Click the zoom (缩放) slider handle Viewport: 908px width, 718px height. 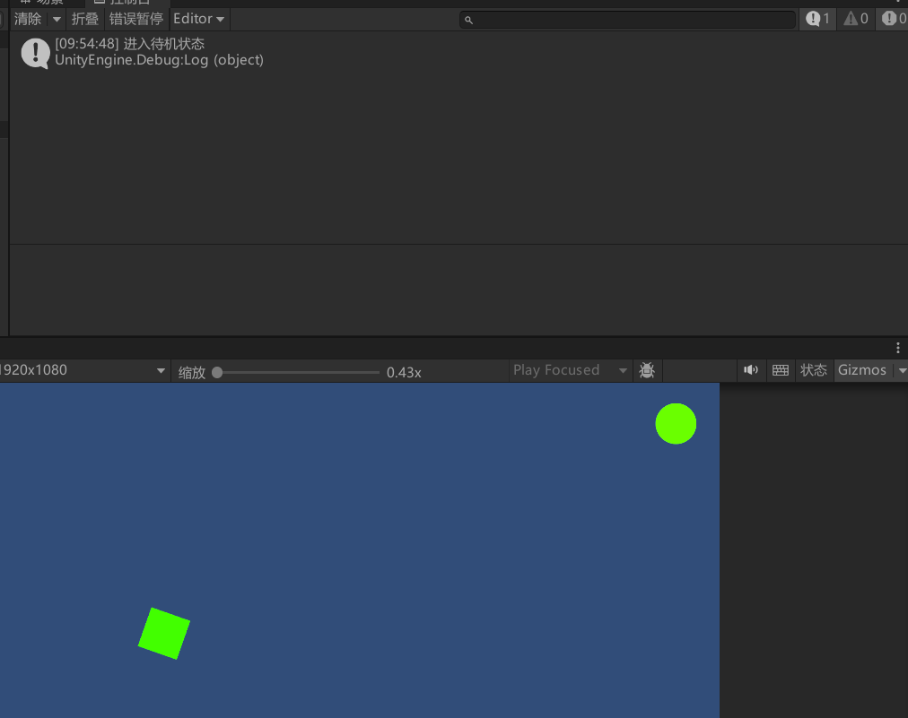(217, 373)
